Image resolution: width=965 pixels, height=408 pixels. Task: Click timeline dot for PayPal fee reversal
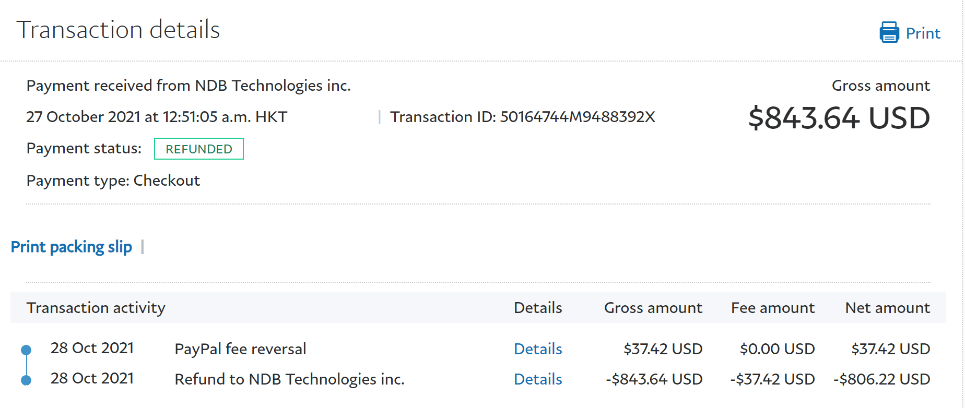click(x=26, y=350)
